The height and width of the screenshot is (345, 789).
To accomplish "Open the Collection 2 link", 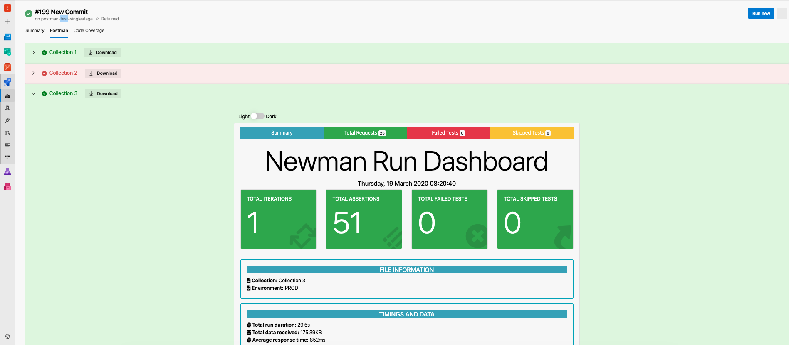I will [x=63, y=73].
